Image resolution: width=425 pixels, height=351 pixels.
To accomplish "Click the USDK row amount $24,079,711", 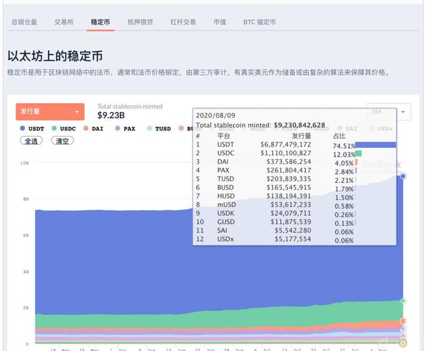I will (x=291, y=214).
